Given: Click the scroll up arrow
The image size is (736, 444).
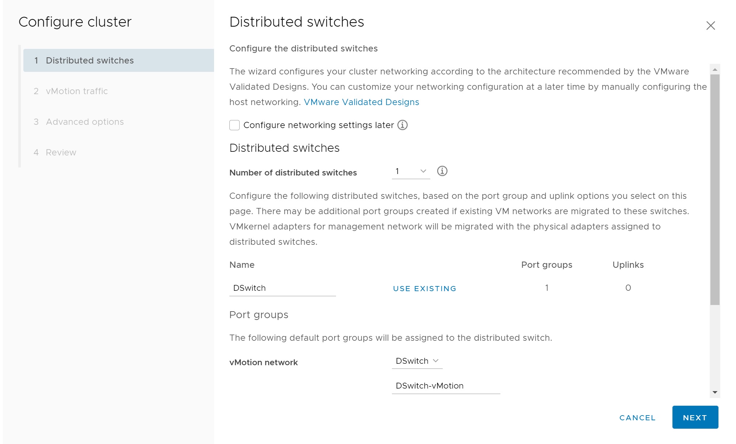Looking at the screenshot, I should tap(715, 69).
